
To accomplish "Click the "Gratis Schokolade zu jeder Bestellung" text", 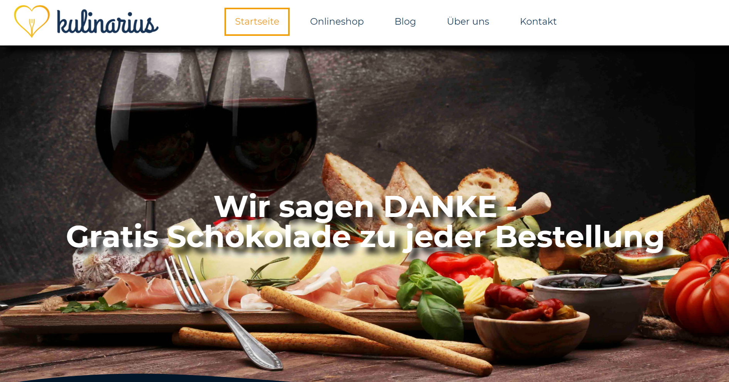I will [365, 237].
